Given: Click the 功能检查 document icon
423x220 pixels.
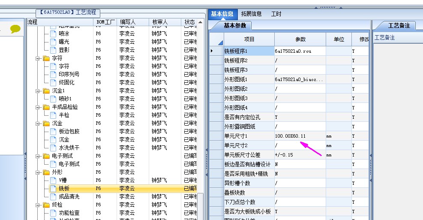Looking at the screenshot, I should tap(53, 213).
